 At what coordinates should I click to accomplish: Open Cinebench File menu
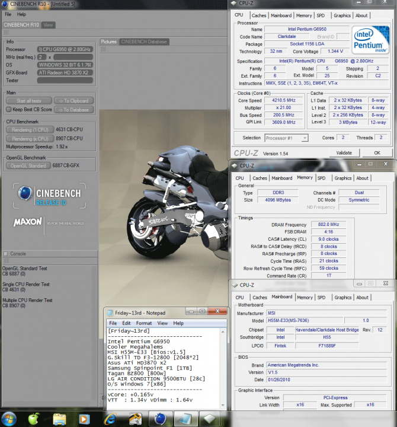click(8, 14)
